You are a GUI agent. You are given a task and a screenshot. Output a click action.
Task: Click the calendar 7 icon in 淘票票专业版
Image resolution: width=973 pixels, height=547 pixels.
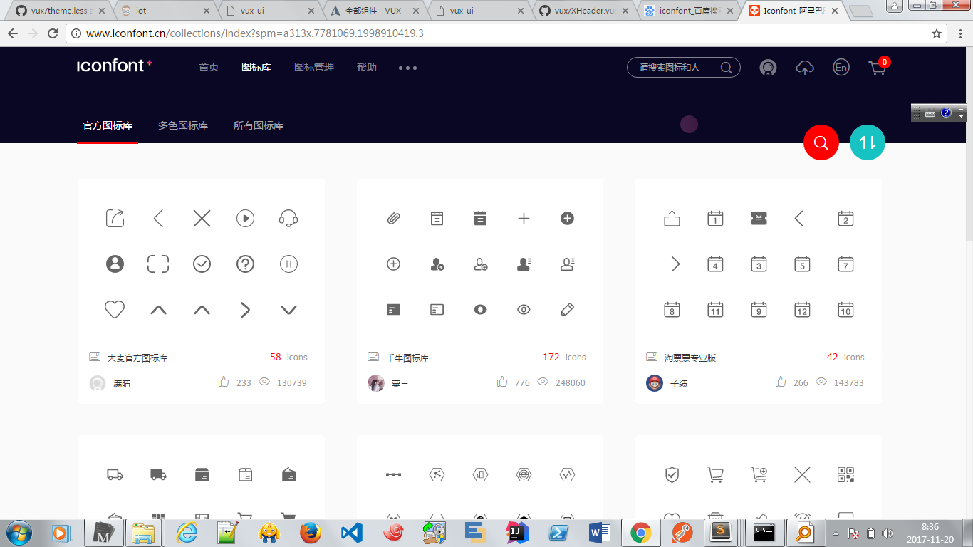(x=845, y=264)
